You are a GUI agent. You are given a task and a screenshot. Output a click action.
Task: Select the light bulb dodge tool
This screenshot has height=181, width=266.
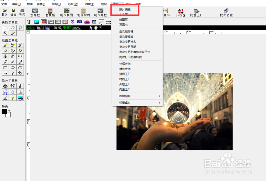point(13,98)
